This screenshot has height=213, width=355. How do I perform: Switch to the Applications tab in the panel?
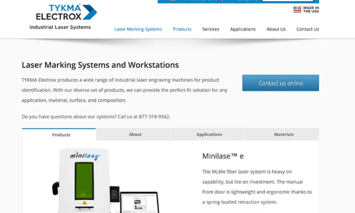(207, 134)
